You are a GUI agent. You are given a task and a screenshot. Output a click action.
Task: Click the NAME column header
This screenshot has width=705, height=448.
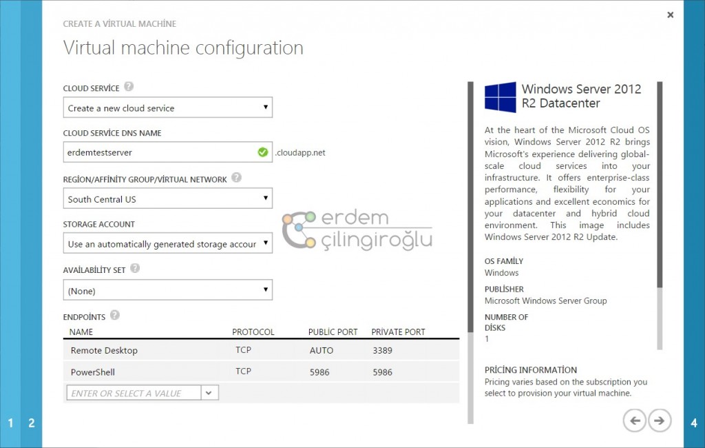tap(81, 332)
